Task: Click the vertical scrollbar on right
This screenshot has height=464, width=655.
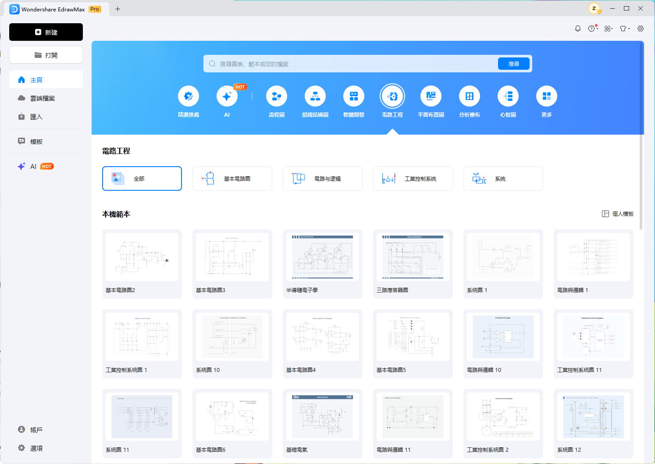Action: pos(641,136)
